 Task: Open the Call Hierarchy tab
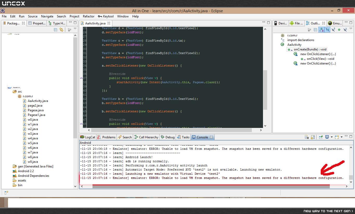(x=146, y=137)
